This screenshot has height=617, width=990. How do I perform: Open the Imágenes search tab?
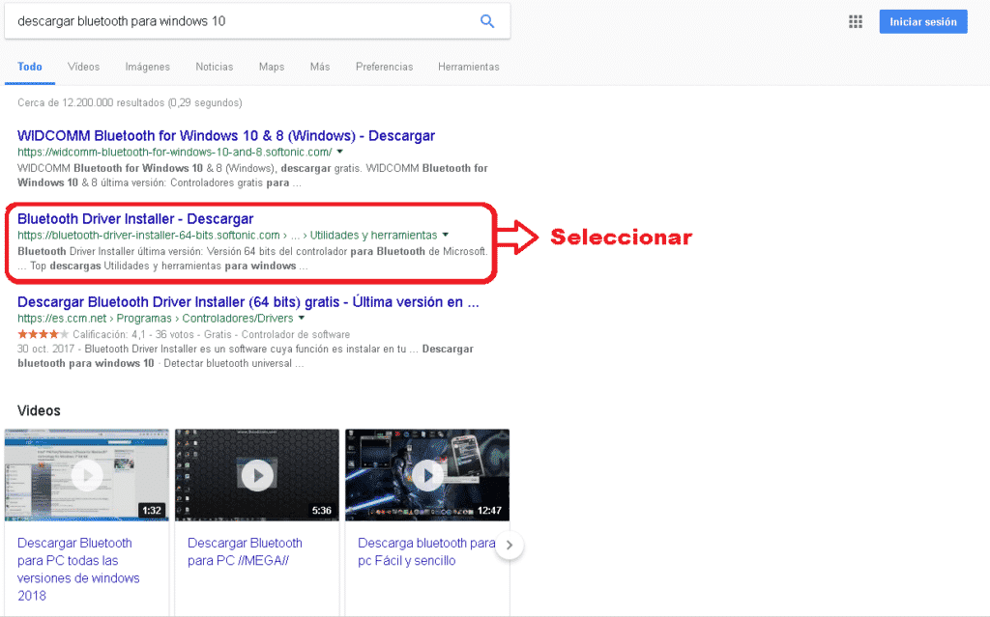tap(147, 67)
